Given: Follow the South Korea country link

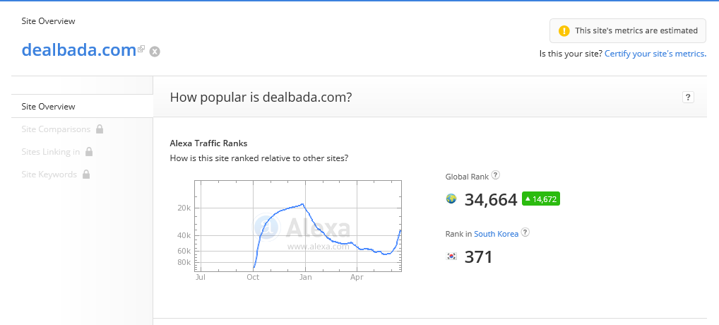Looking at the screenshot, I should pyautogui.click(x=496, y=234).
